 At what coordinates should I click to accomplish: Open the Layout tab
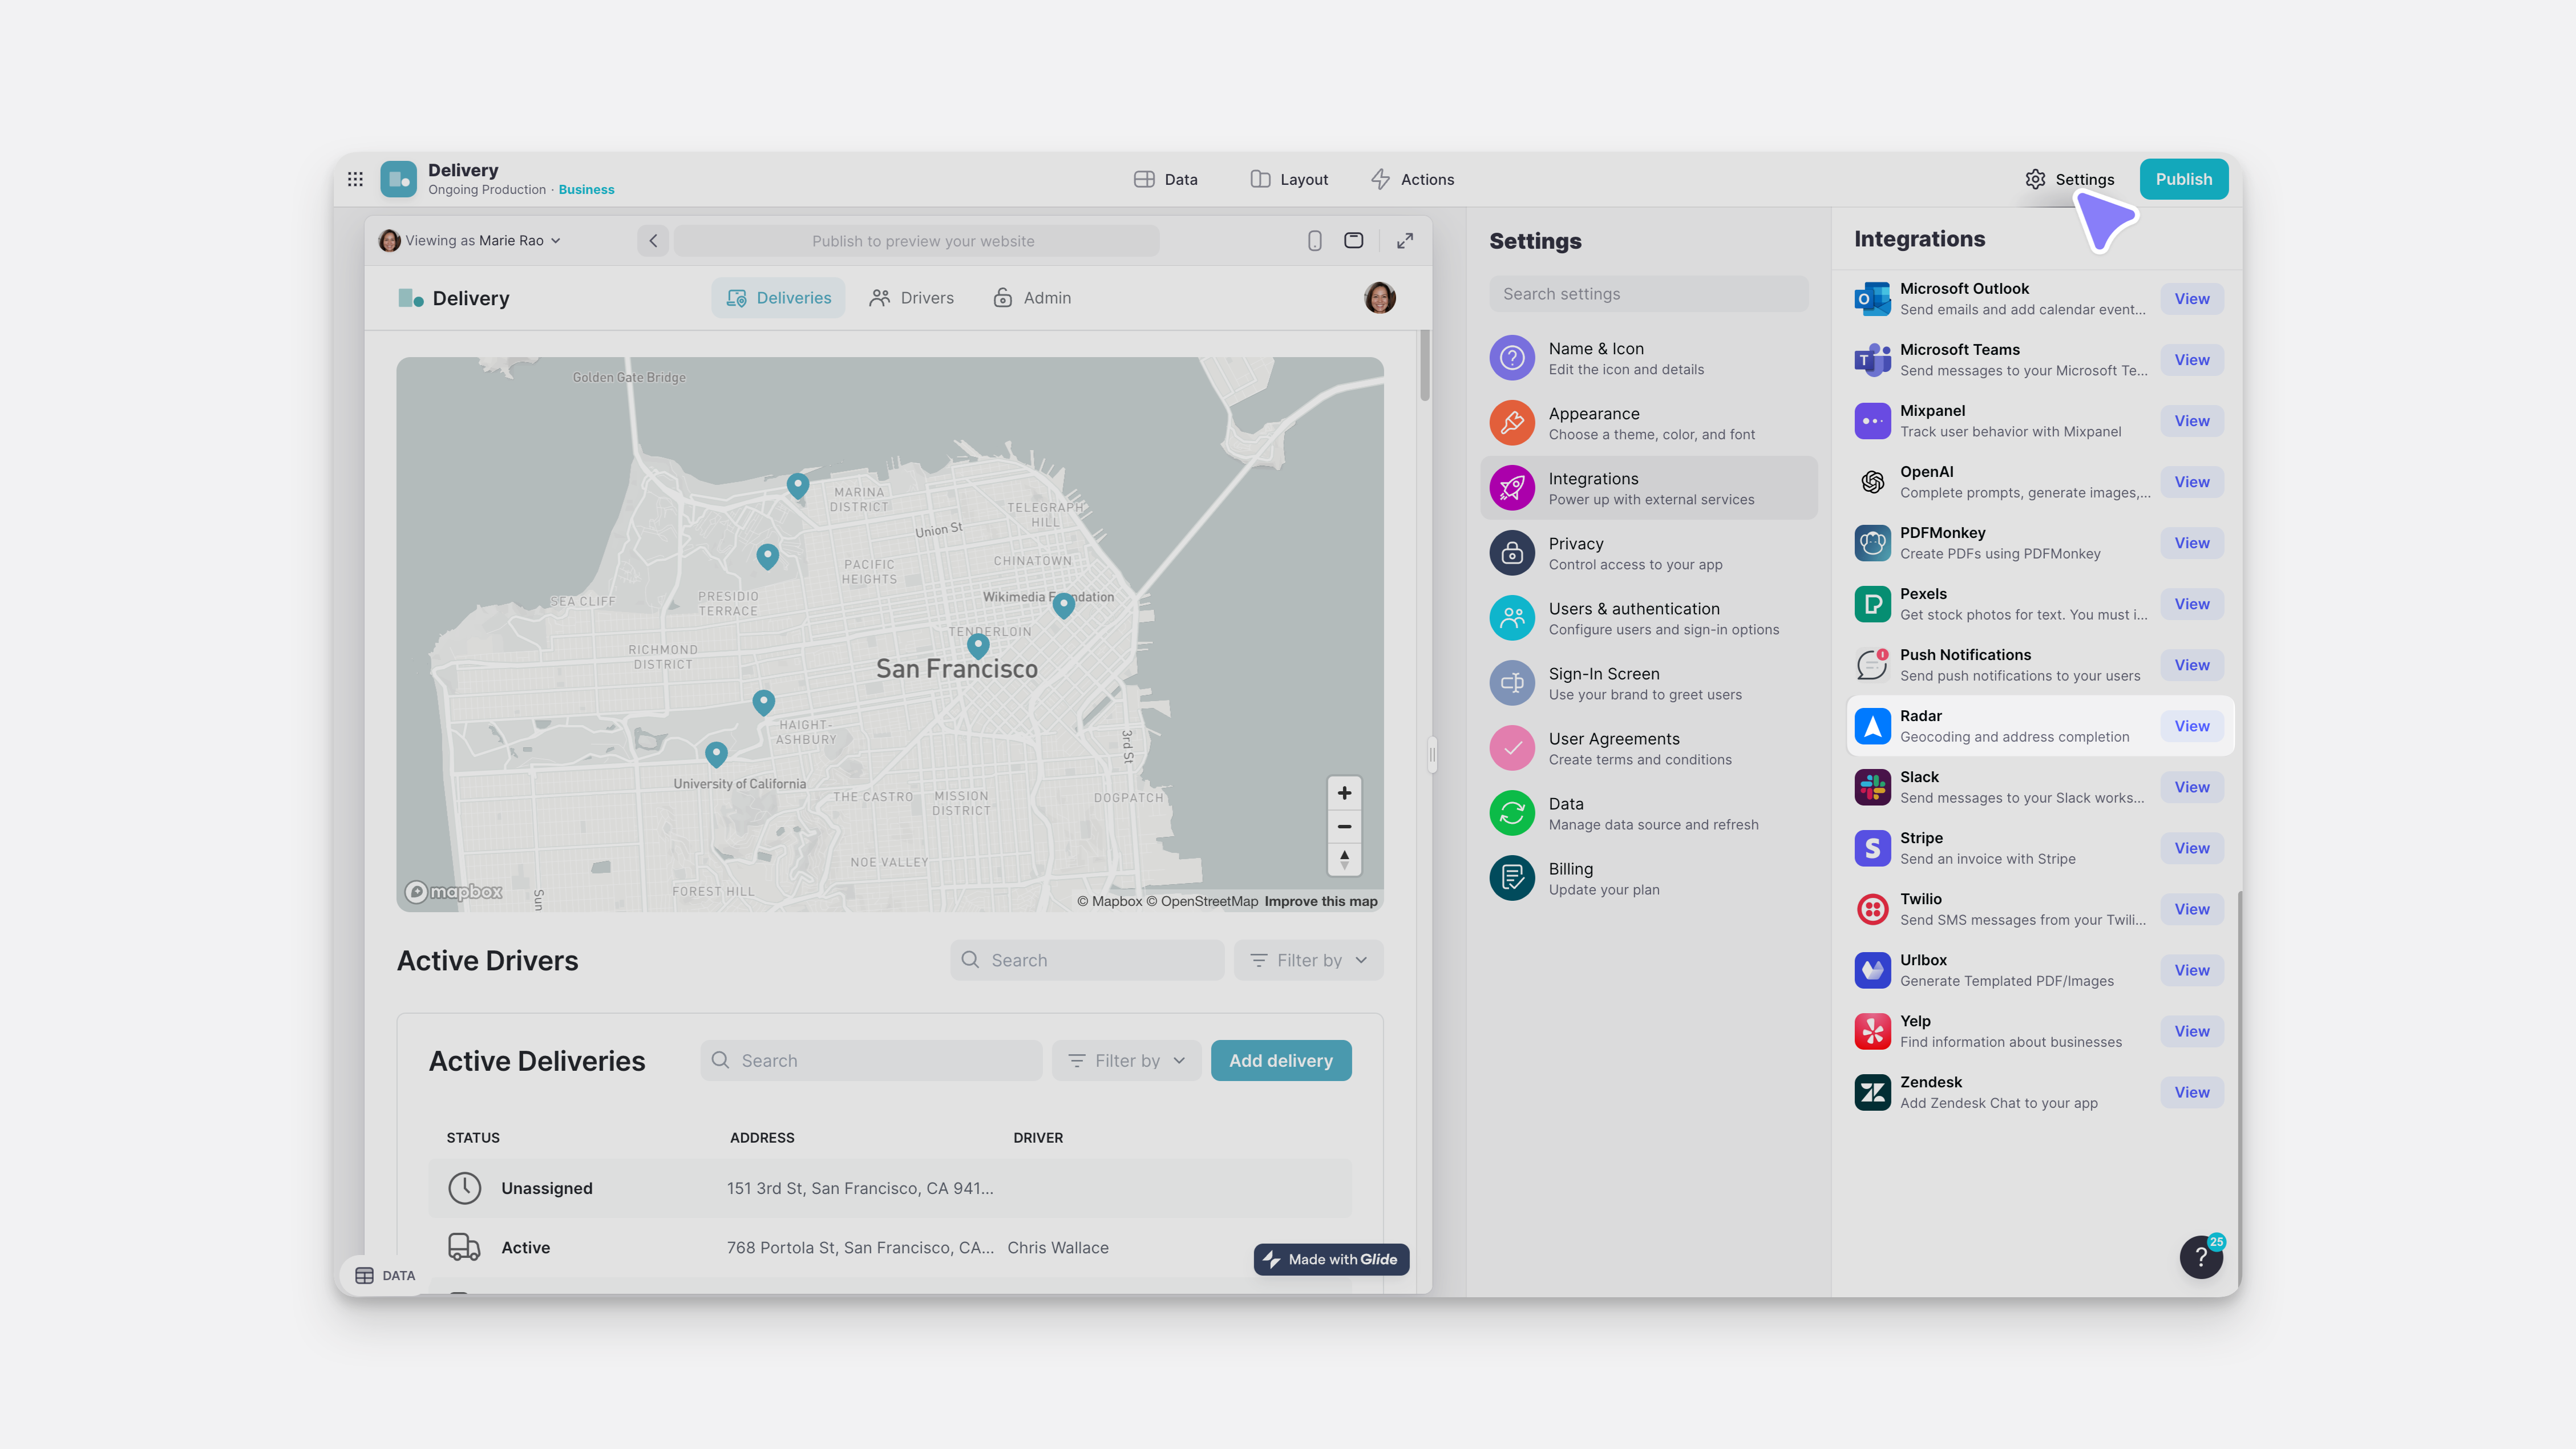coord(1289,179)
